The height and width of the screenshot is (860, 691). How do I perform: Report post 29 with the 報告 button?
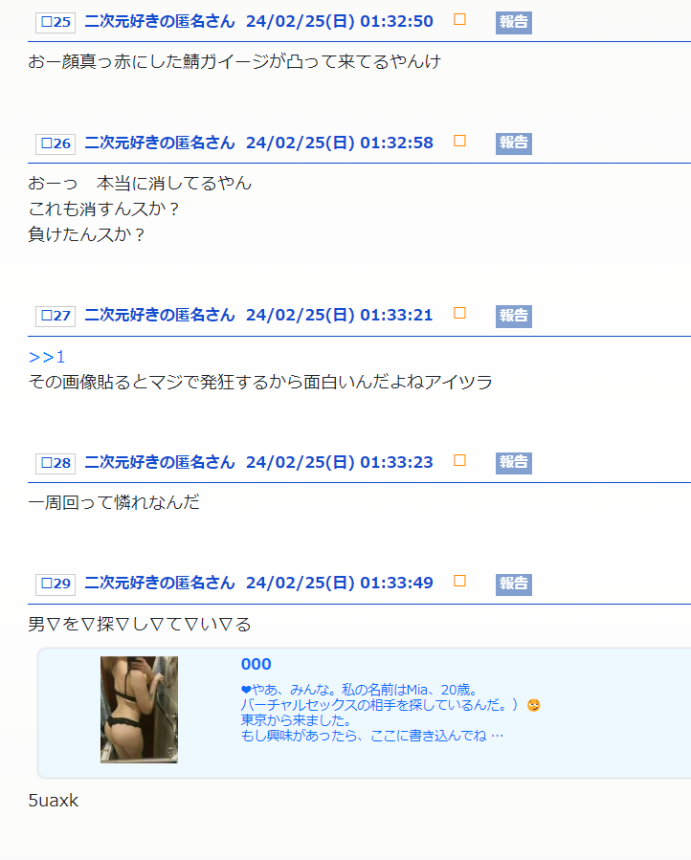point(514,584)
